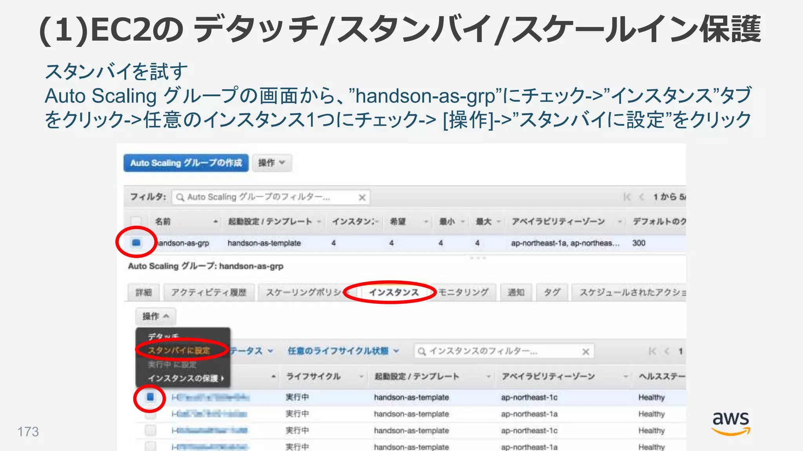Clear the Auto Scaling group filter with X

(x=362, y=197)
